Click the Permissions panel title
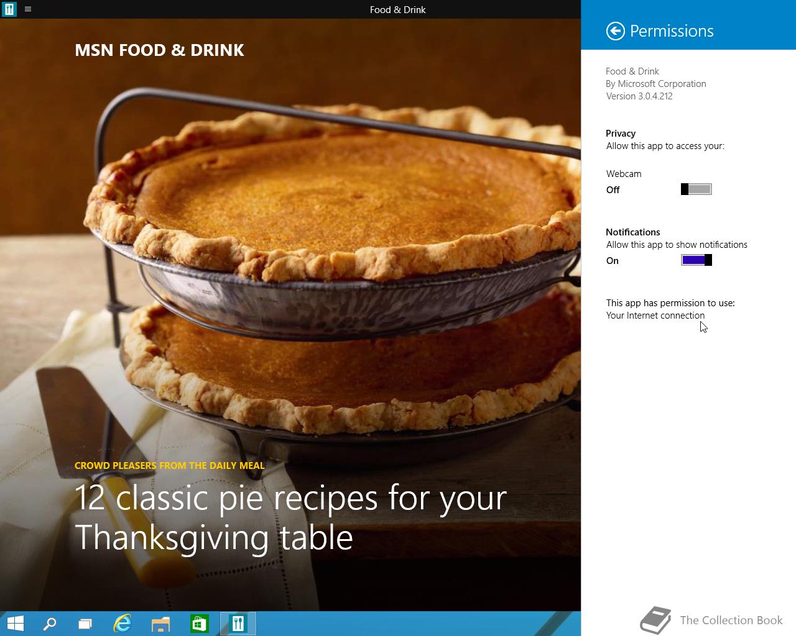 click(672, 31)
